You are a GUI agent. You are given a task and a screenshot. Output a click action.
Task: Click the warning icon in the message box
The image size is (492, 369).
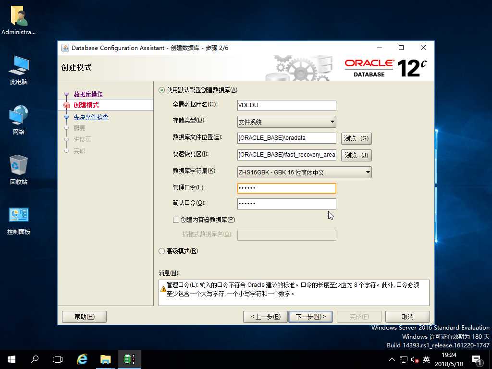(163, 289)
